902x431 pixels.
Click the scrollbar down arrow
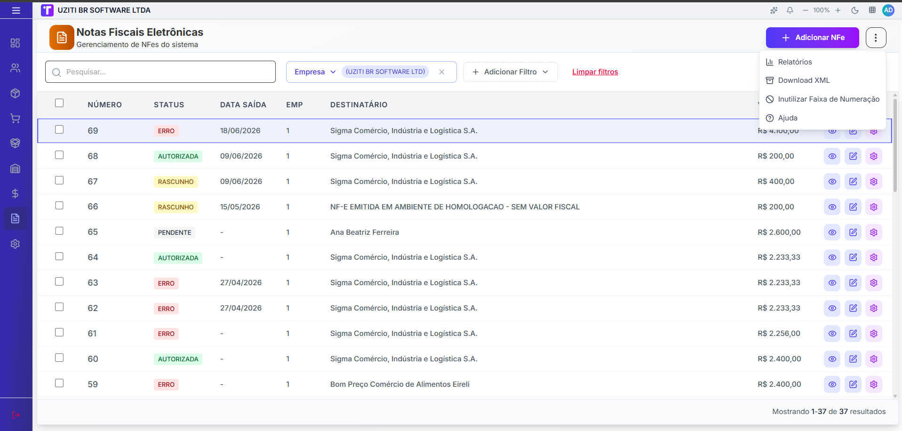(x=895, y=396)
